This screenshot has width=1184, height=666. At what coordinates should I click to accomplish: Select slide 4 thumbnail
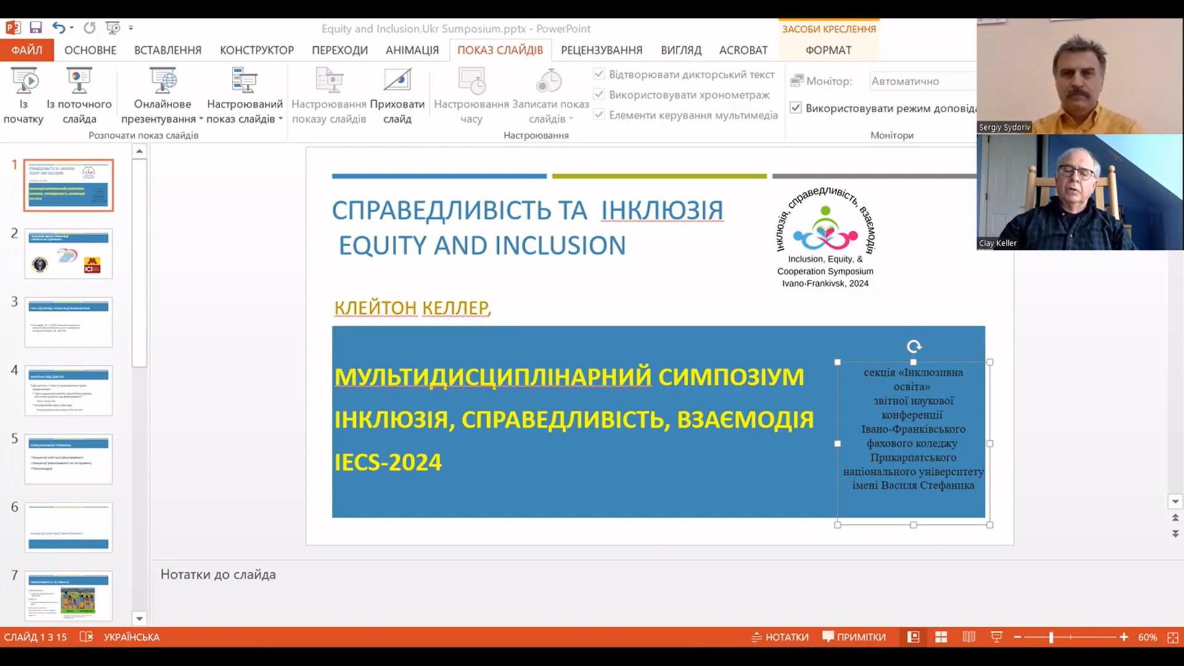68,390
